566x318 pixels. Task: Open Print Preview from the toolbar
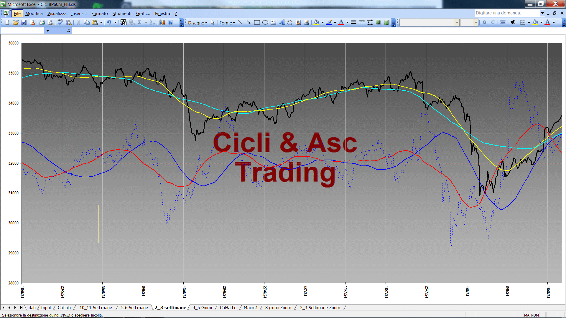click(x=50, y=22)
